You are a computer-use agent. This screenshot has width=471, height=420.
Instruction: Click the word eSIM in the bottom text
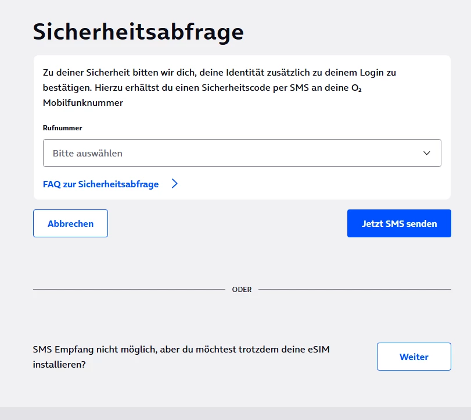pos(325,350)
